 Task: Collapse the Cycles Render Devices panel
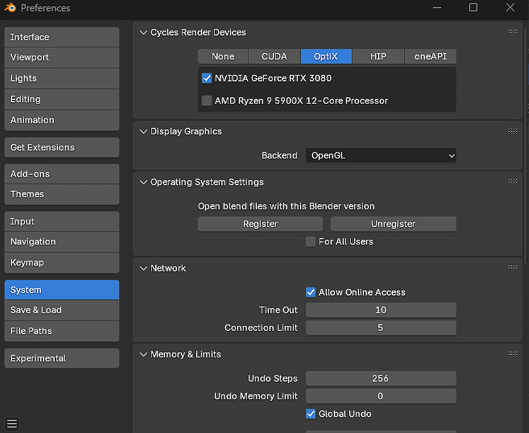tap(143, 32)
